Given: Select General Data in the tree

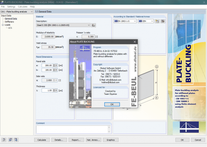Looking at the screenshot, I should 11,19.
